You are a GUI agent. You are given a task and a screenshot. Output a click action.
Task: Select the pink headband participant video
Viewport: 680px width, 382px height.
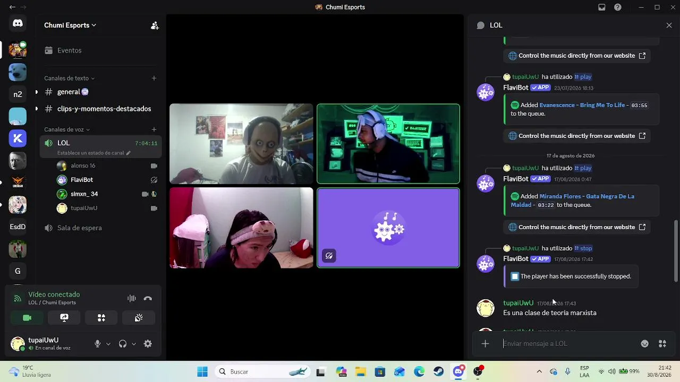pos(241,228)
